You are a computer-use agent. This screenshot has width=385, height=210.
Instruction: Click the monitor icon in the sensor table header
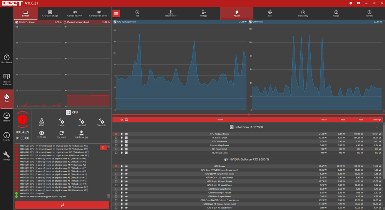(x=126, y=120)
